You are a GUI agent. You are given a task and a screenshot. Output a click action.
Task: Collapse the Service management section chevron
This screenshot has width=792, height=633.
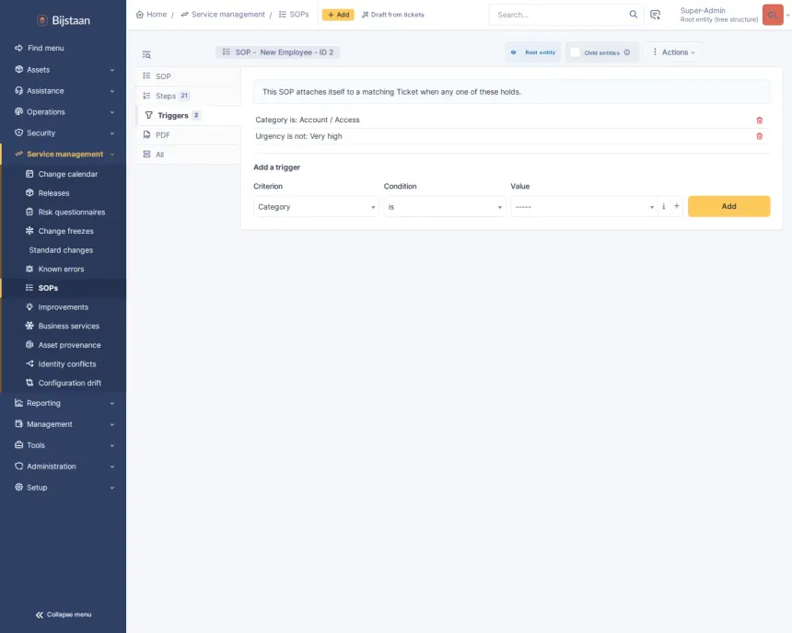tap(112, 155)
